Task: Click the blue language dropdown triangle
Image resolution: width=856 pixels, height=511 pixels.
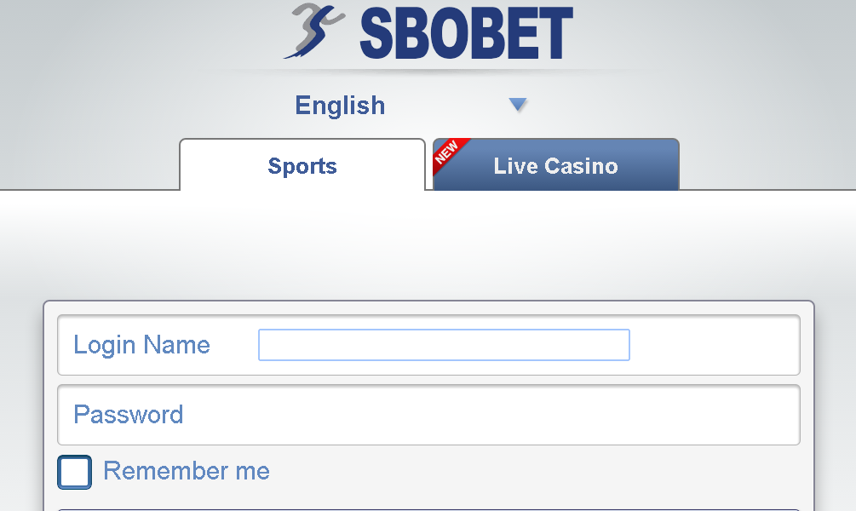Action: pyautogui.click(x=518, y=105)
